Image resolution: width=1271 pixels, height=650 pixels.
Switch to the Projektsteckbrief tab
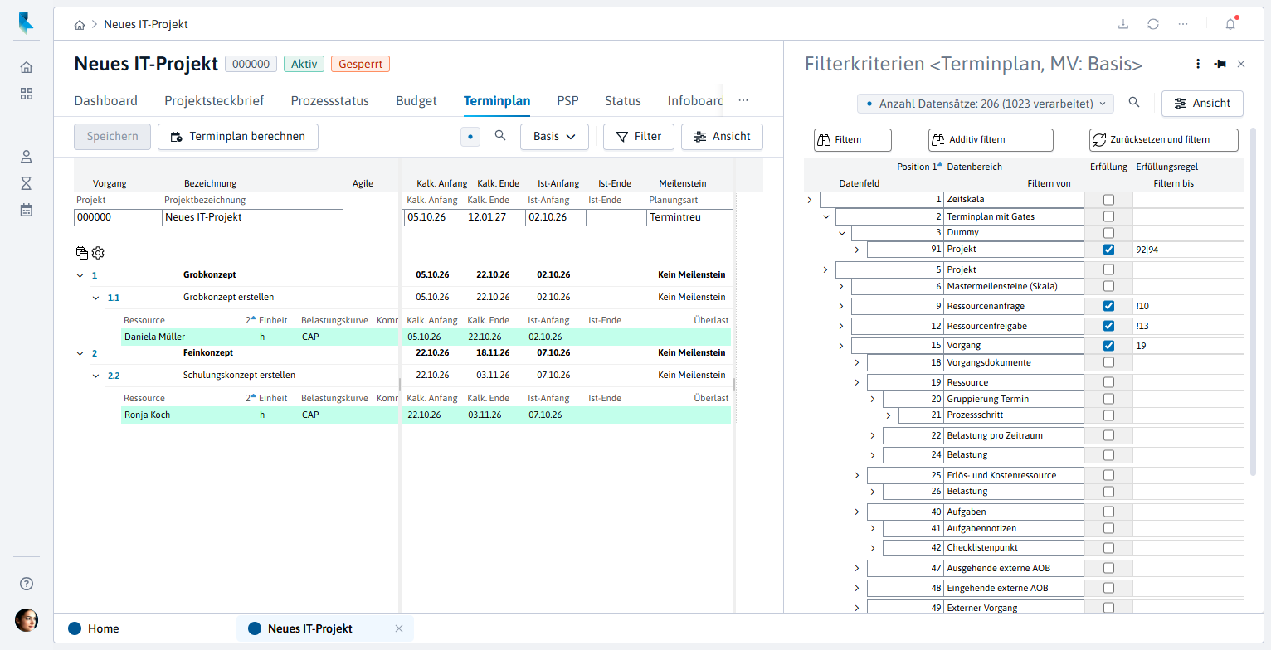click(x=214, y=101)
